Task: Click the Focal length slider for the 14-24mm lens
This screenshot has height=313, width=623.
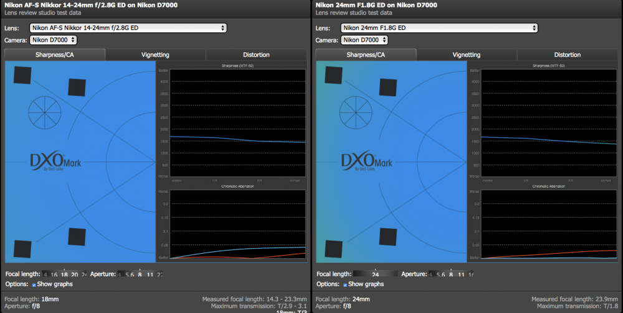Action: tap(64, 274)
